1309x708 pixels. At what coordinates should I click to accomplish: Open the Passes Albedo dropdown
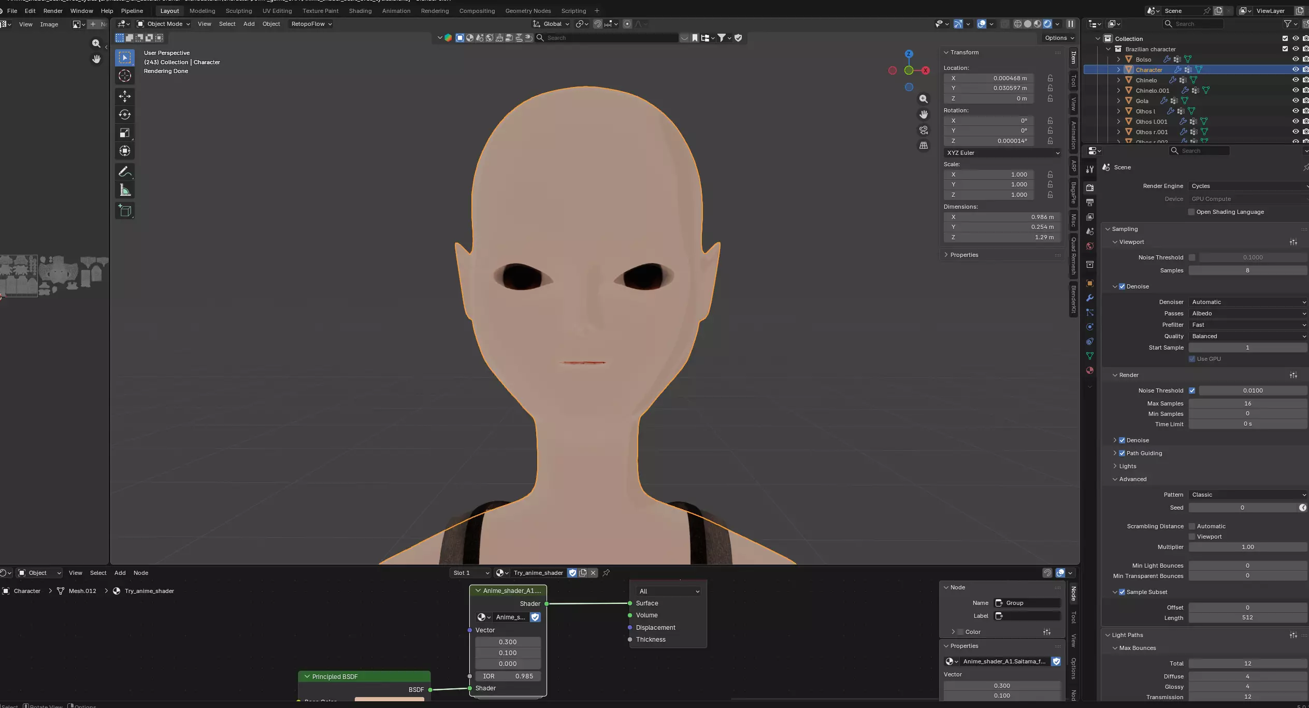tap(1248, 313)
